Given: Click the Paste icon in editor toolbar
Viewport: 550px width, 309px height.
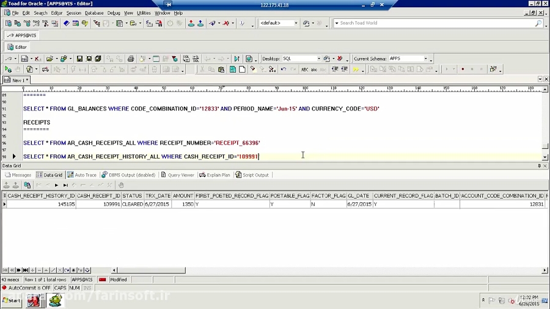Looking at the screenshot, I should (x=222, y=70).
